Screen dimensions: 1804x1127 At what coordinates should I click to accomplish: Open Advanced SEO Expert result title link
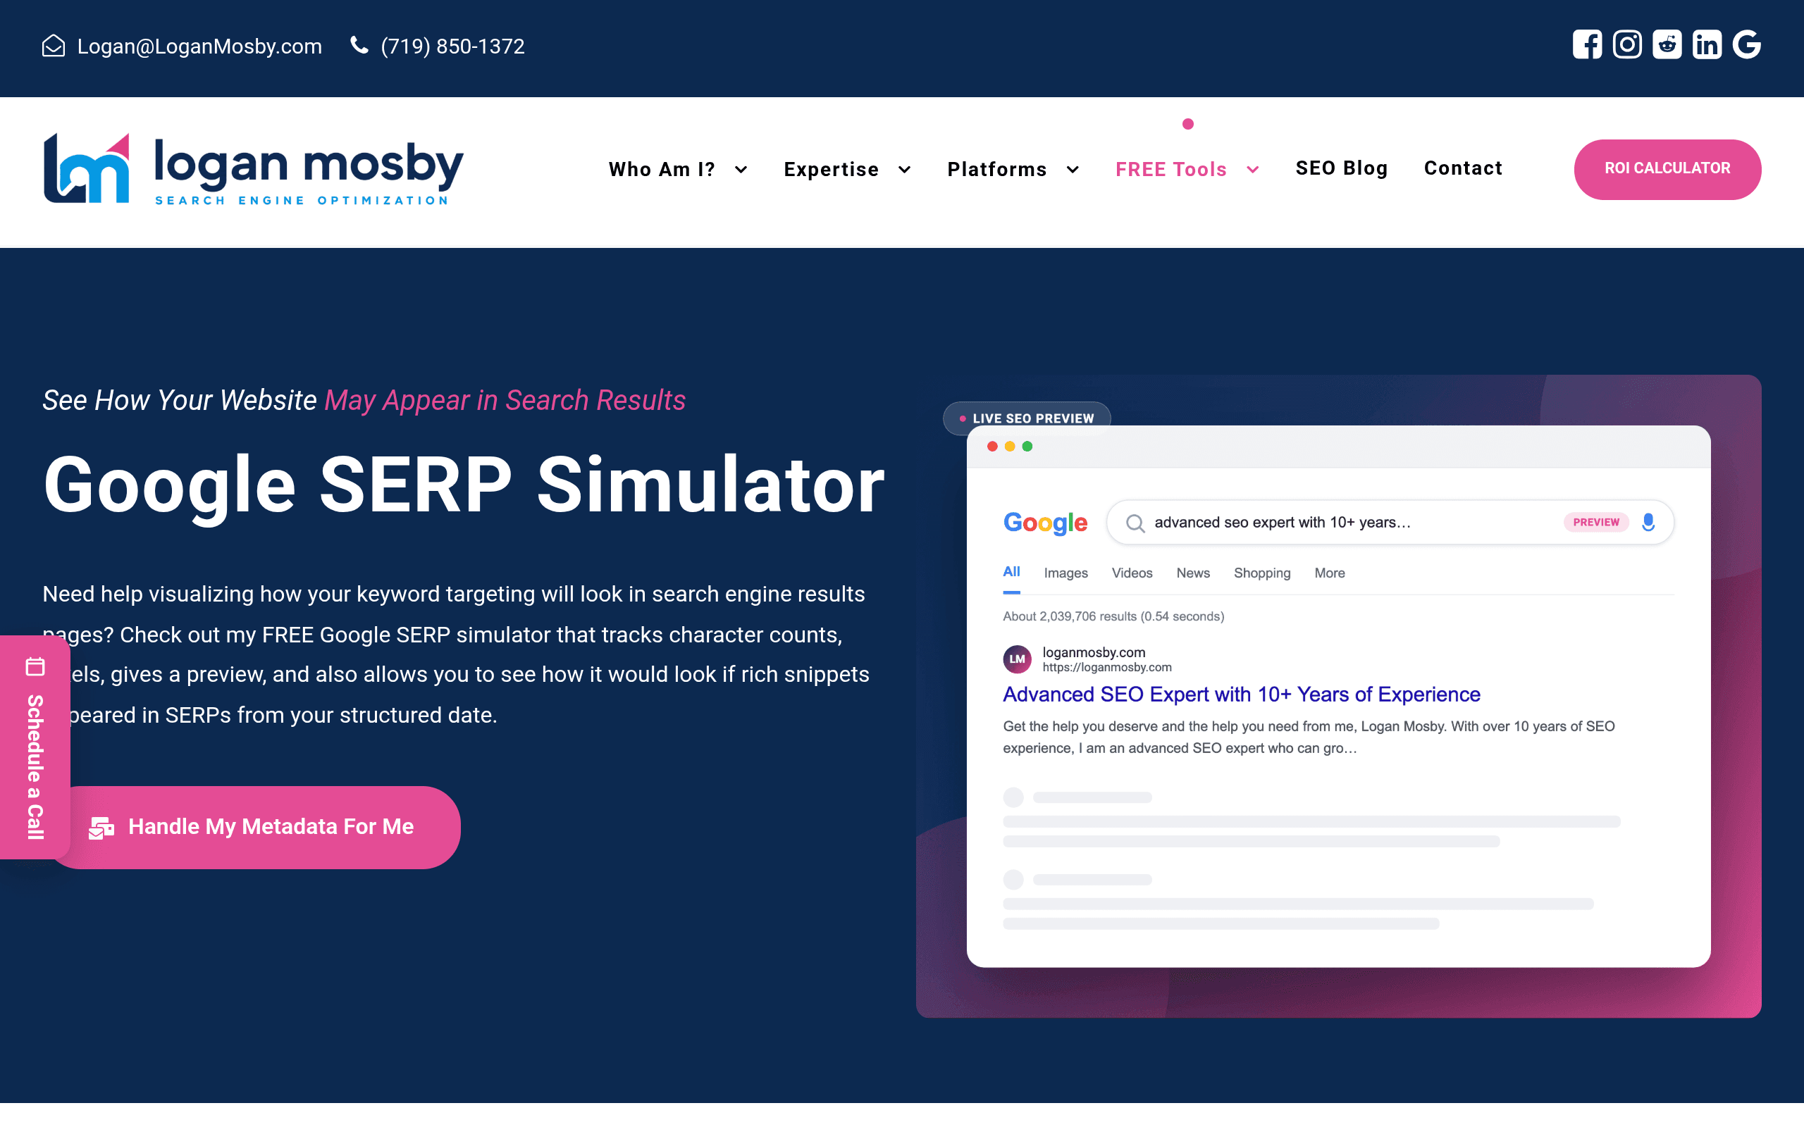1241,695
